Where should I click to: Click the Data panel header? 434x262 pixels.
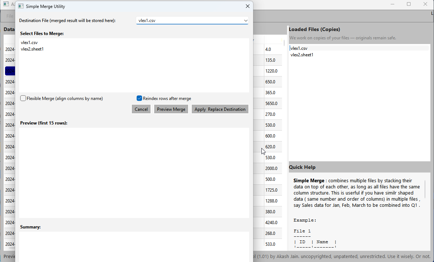point(9,29)
